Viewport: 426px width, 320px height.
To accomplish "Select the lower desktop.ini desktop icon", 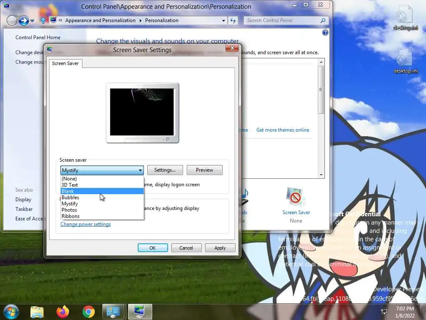I will click(x=405, y=61).
